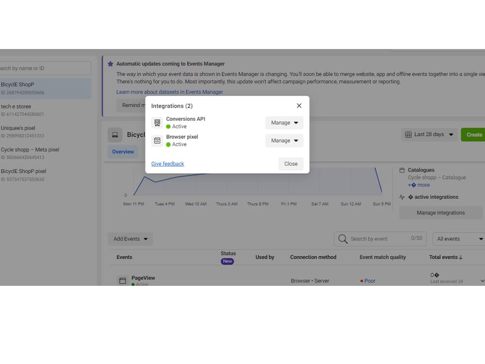Open the Give feedback link
The height and width of the screenshot is (364, 485).
coord(167,164)
